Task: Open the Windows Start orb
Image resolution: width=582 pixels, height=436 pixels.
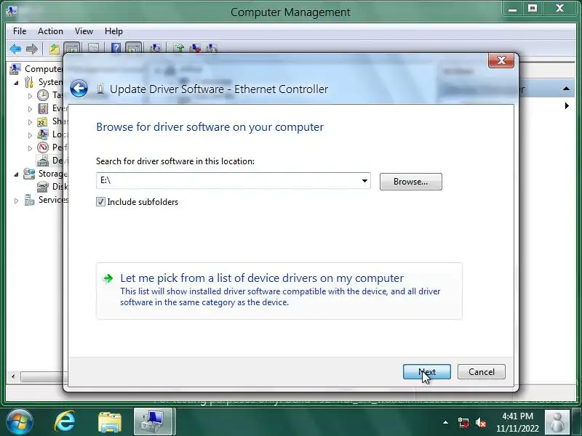Action: point(20,421)
